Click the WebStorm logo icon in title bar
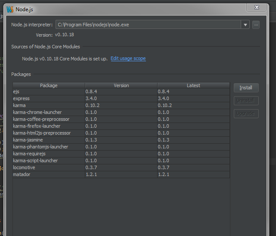The image size is (276, 236). tap(10, 9)
